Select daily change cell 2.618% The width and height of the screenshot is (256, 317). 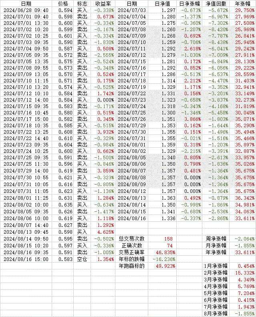[193, 49]
